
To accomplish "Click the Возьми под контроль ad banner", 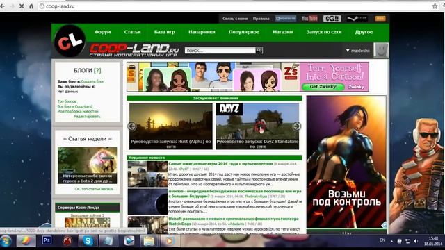I will [x=346, y=162].
